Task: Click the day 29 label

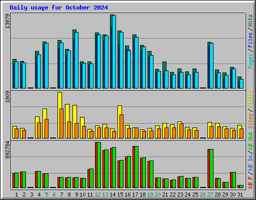Action: click(225, 194)
